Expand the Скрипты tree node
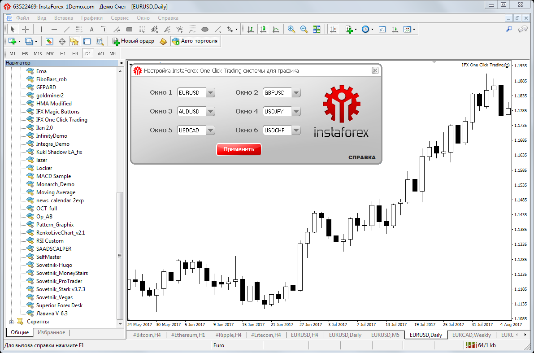Image resolution: width=534 pixels, height=353 pixels. [12, 322]
